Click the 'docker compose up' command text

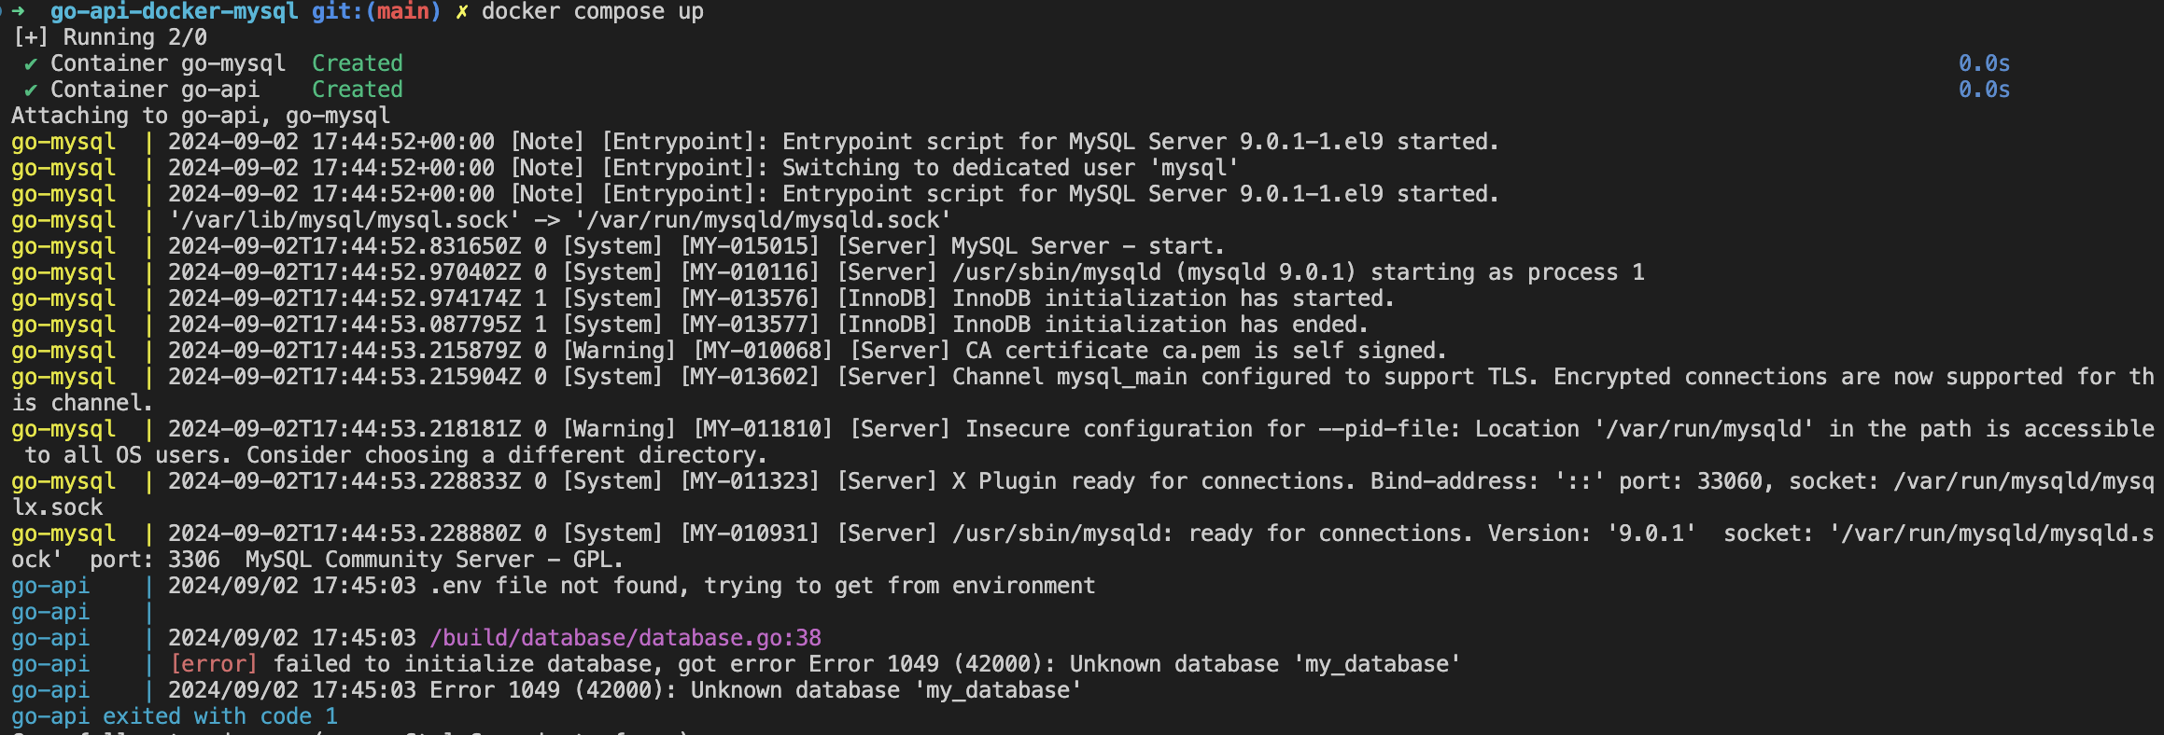pyautogui.click(x=592, y=11)
